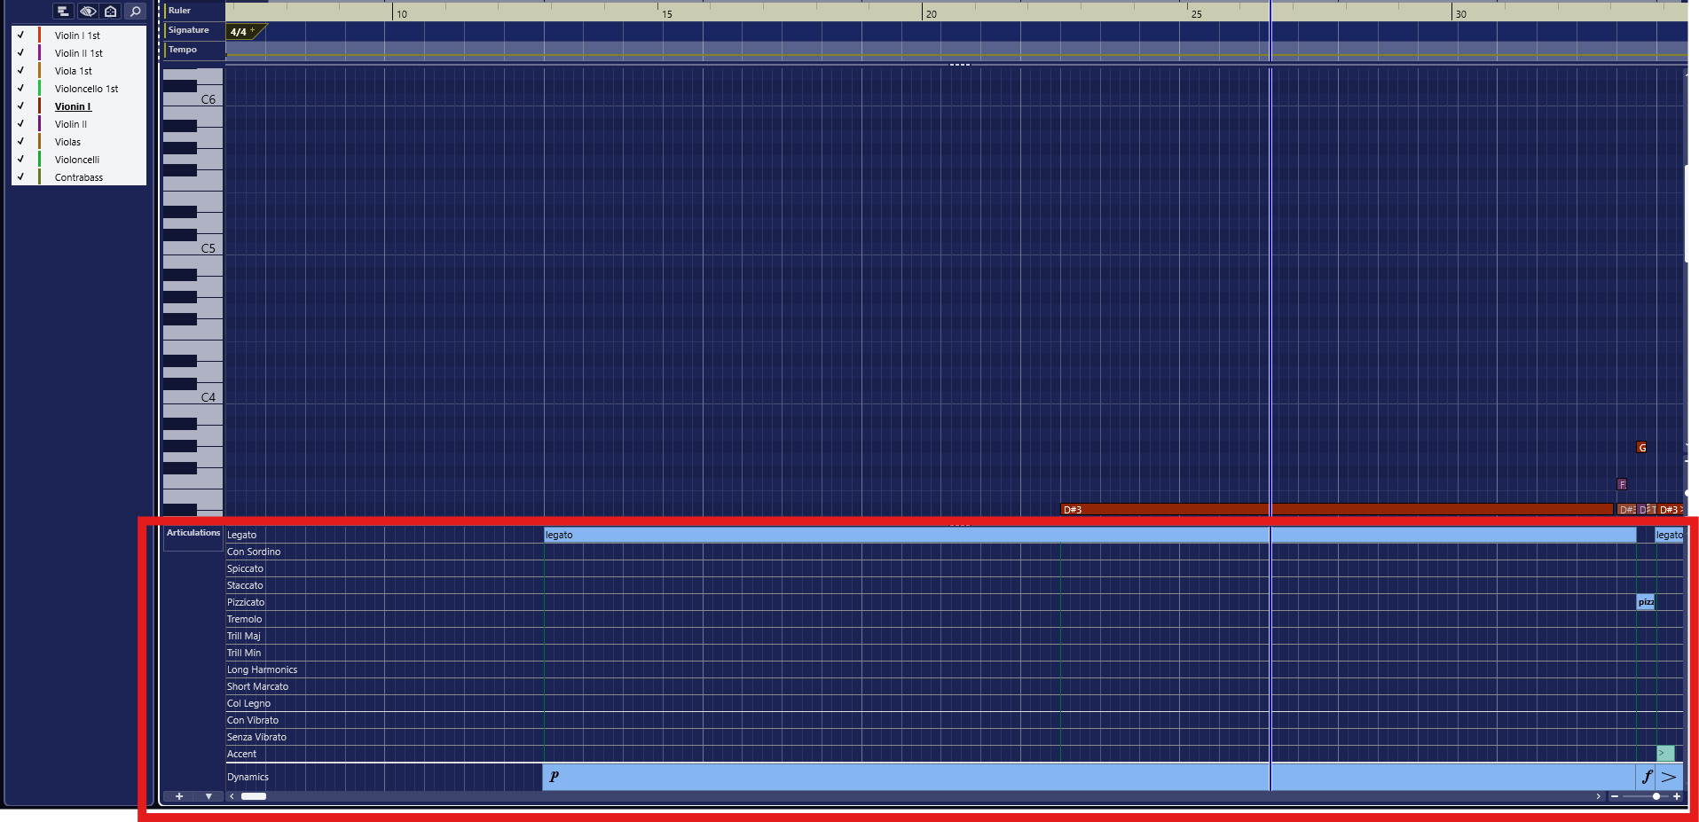The image size is (1699, 822).
Task: Click the zoom in plus button
Action: (1677, 796)
